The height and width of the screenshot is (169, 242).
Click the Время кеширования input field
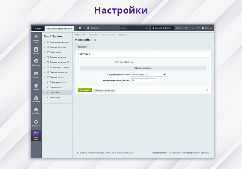[x=143, y=80]
